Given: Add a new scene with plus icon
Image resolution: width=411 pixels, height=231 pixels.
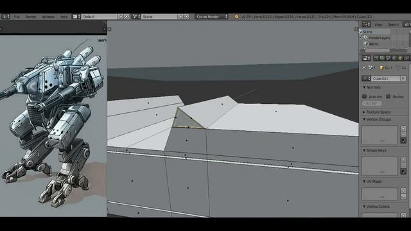Looking at the screenshot, I should point(180,17).
